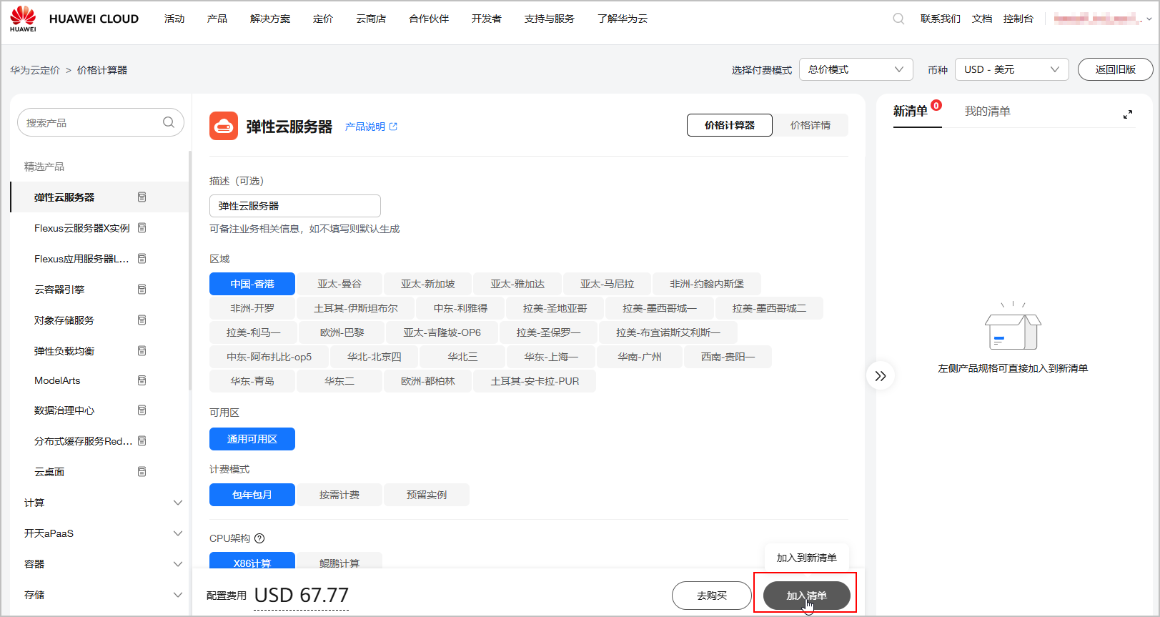Click calculator icon beside 对象存储服务
The width and height of the screenshot is (1160, 617).
coord(142,320)
